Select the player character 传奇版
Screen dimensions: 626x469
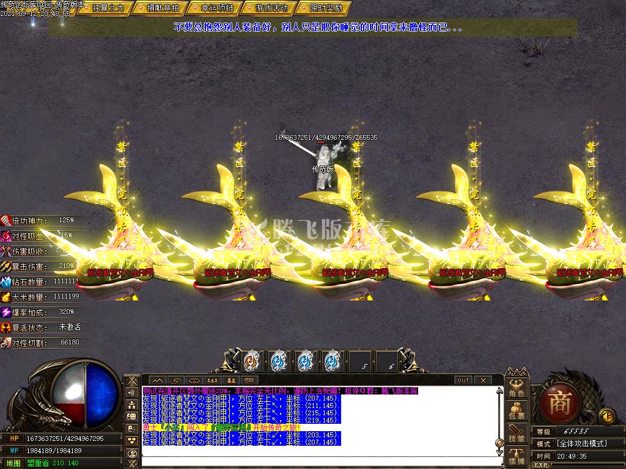pyautogui.click(x=324, y=167)
